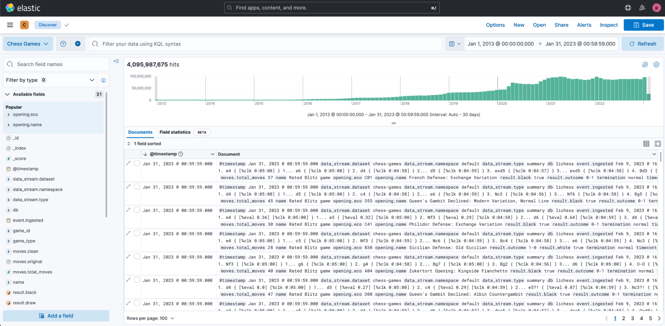Click New in the top menu
665x326 pixels.
pos(519,25)
